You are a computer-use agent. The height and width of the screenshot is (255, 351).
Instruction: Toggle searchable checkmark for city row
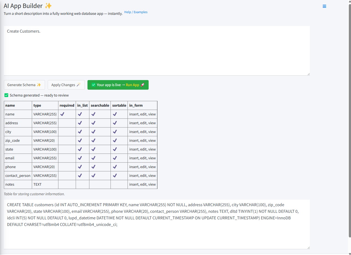pyautogui.click(x=93, y=132)
